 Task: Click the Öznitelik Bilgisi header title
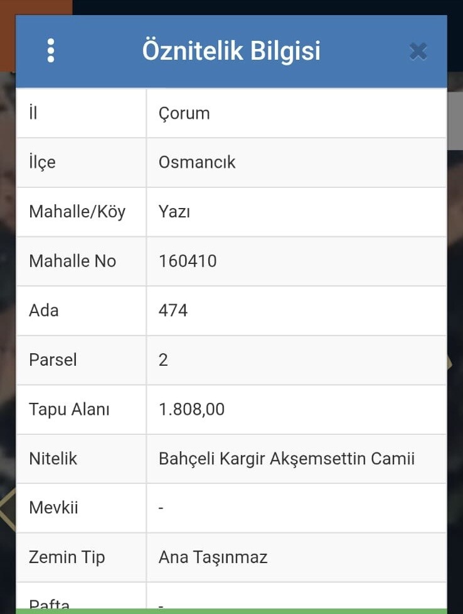pos(231,50)
